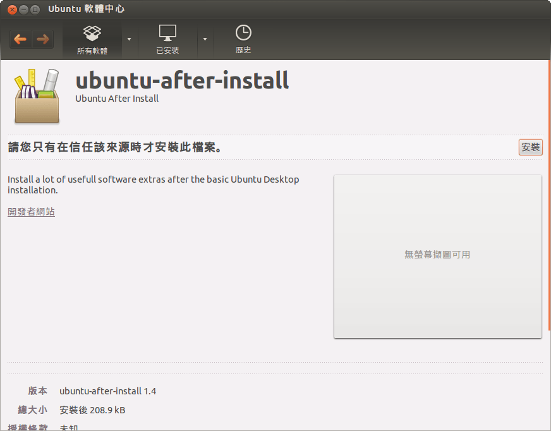This screenshot has height=431, width=551.
Task: Click the 總大小 total size label
Action: (33, 410)
